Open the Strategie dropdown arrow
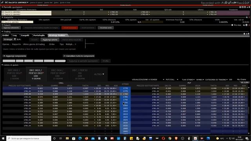Viewport: 251px width, 141px height. (x=15, y=39)
